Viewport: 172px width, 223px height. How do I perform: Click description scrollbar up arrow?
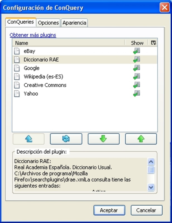point(151,162)
